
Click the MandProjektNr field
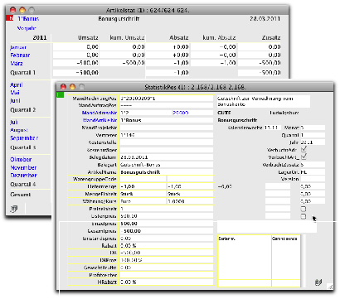[166, 128]
